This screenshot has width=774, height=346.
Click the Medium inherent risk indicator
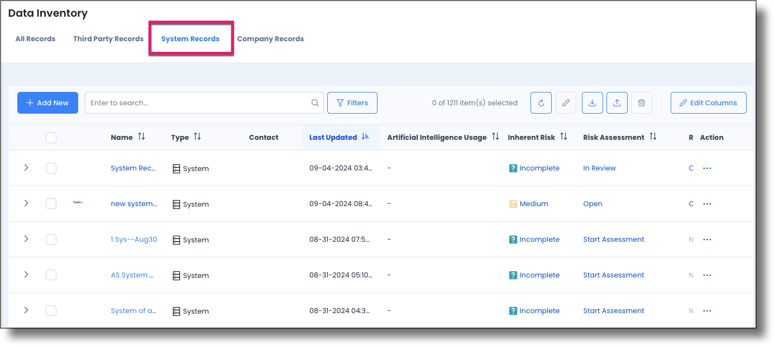(x=528, y=203)
